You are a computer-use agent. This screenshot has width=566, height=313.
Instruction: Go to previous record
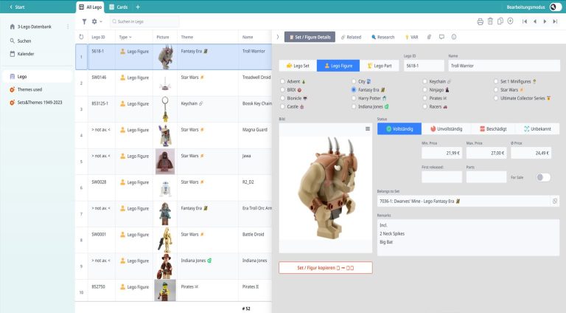pyautogui.click(x=535, y=21)
